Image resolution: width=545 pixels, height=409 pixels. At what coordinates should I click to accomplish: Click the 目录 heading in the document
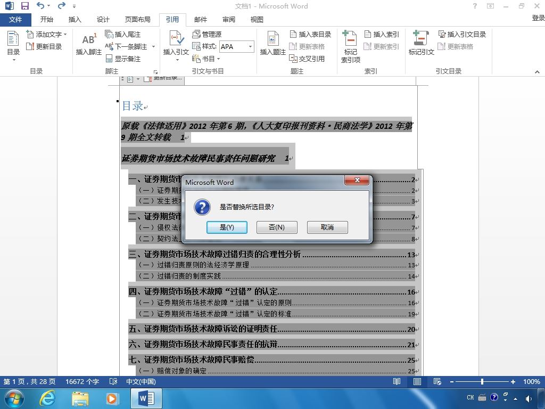133,106
